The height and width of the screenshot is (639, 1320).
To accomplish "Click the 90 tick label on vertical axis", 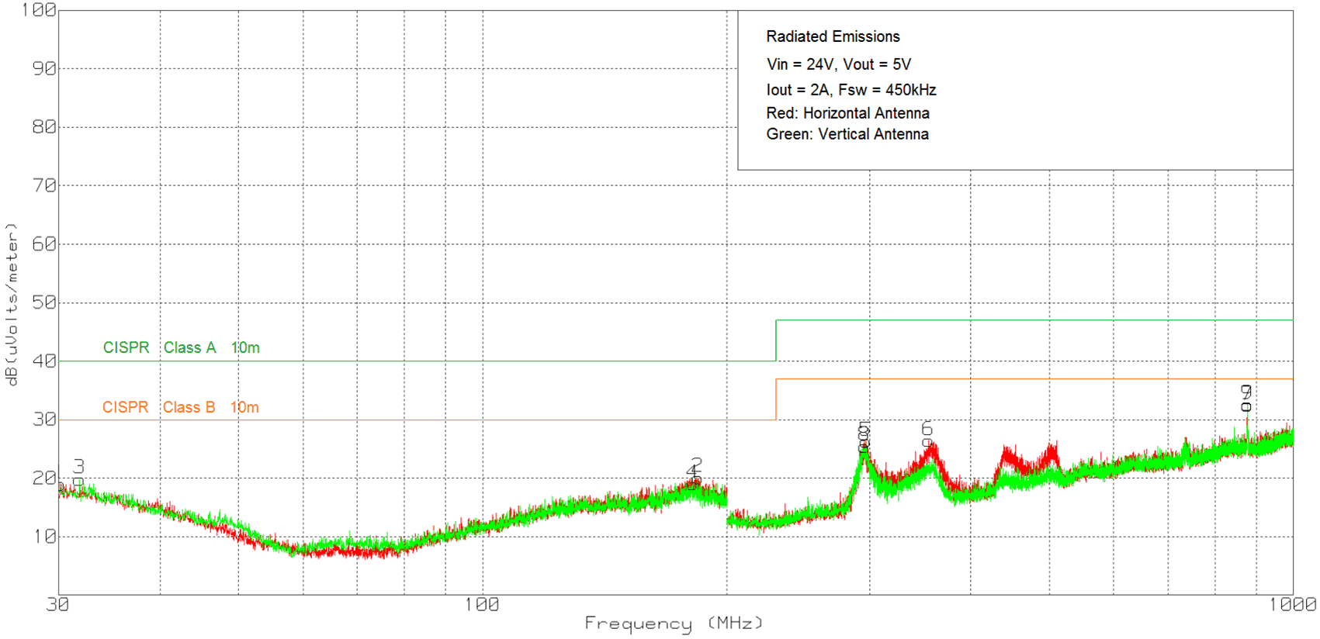I will click(43, 68).
